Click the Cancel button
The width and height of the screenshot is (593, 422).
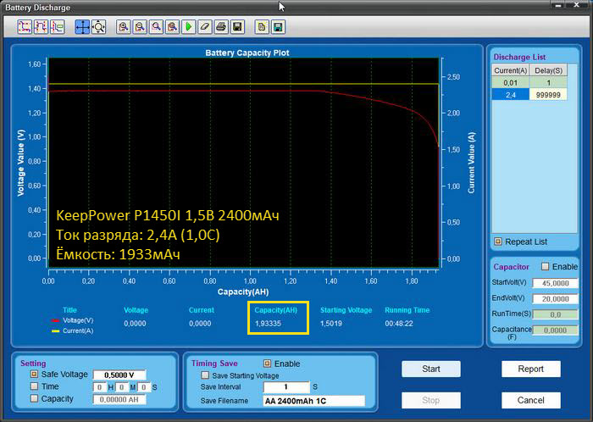pyautogui.click(x=531, y=400)
